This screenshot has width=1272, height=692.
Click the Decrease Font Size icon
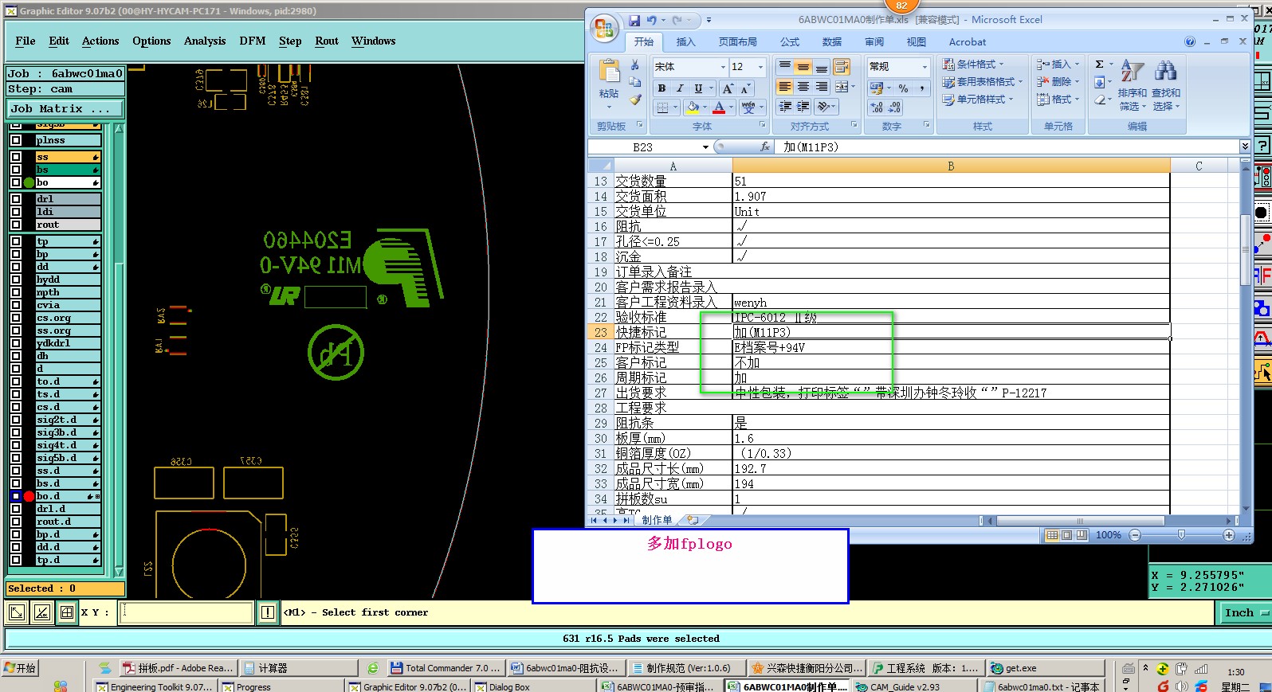[x=745, y=88]
